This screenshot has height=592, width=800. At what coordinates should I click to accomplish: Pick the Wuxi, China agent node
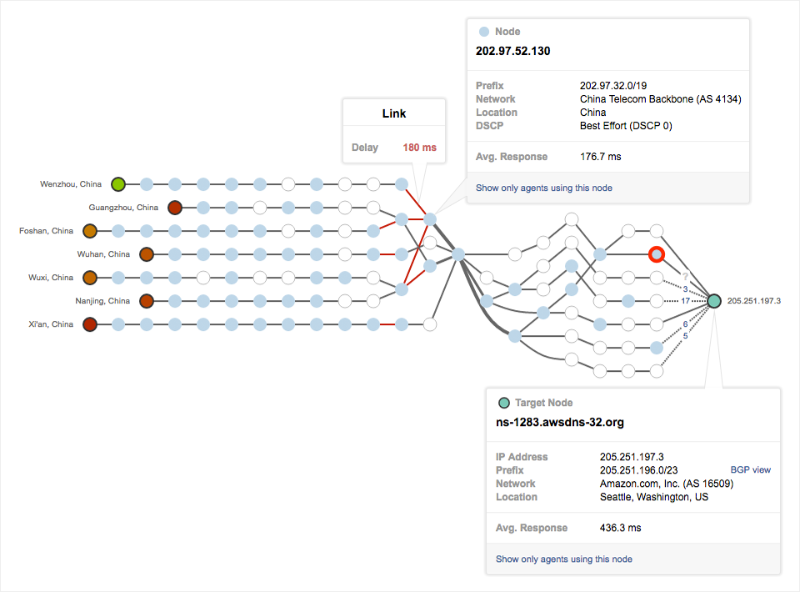[x=90, y=278]
